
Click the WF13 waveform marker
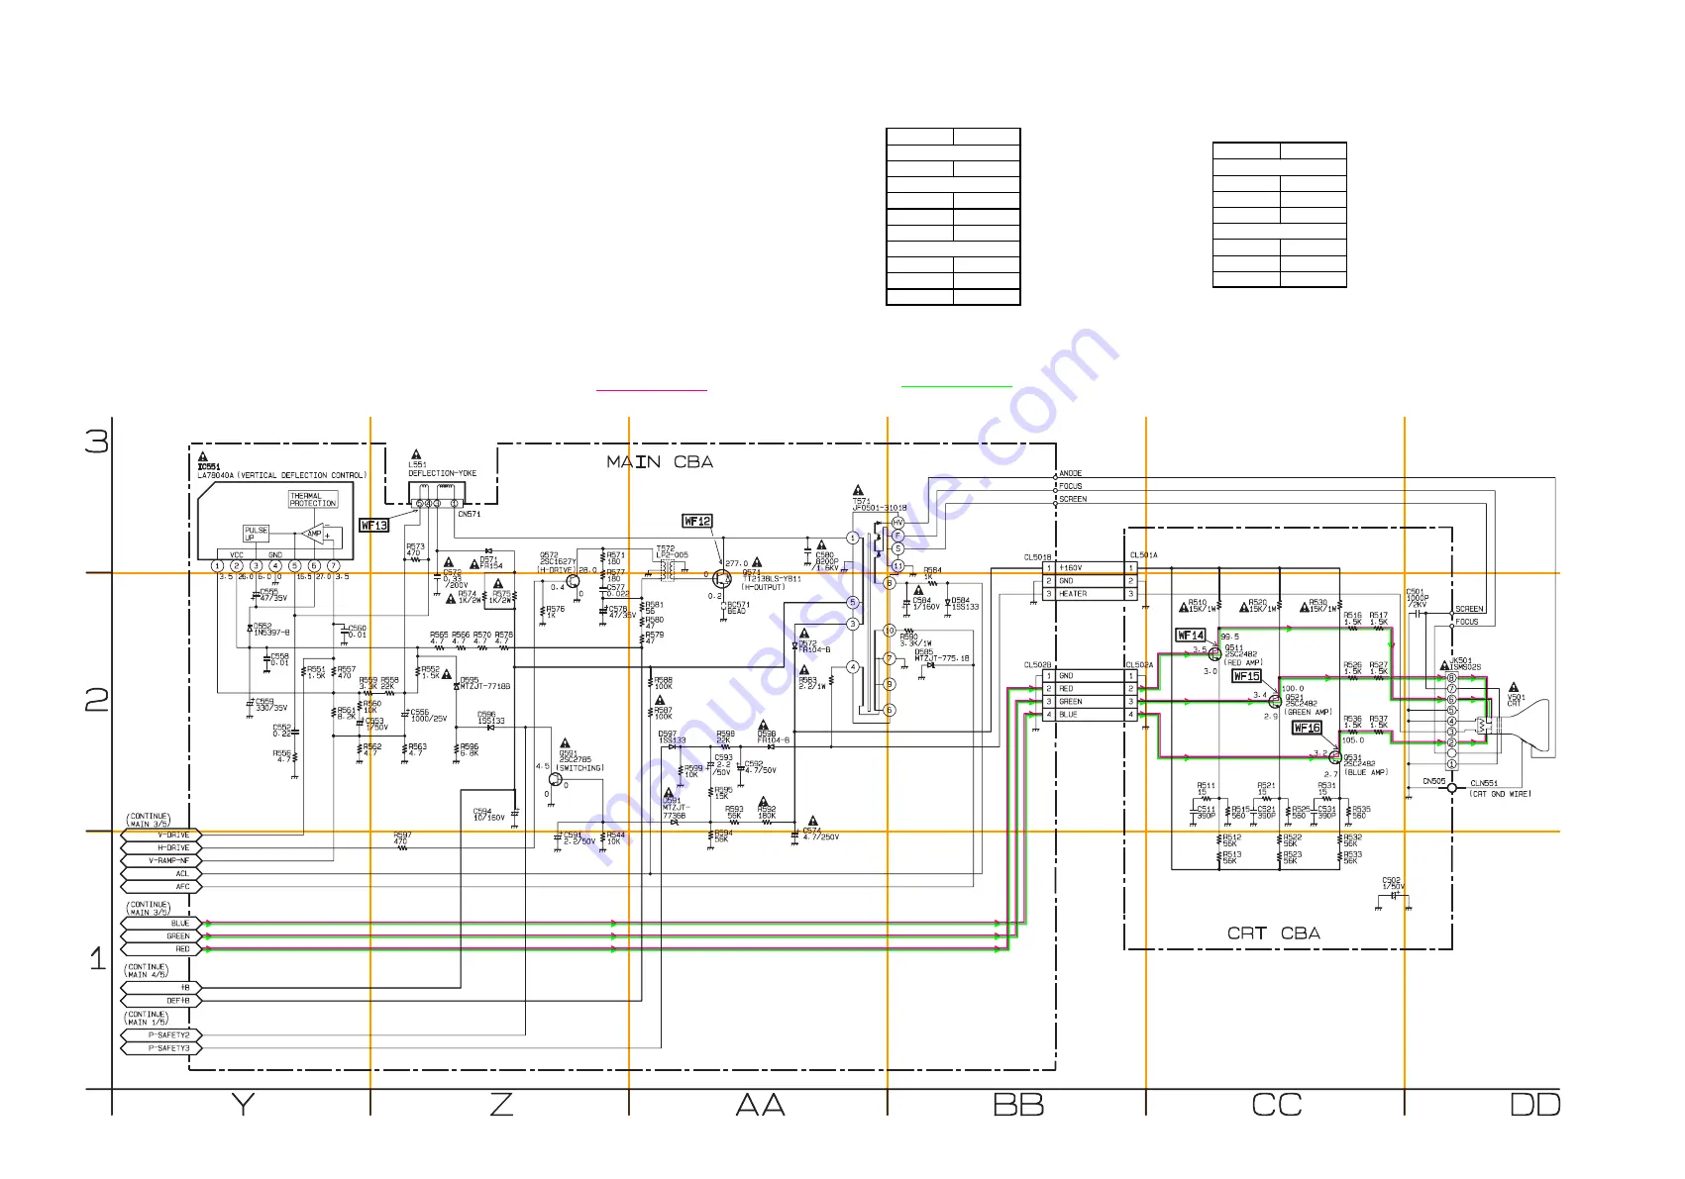373,526
